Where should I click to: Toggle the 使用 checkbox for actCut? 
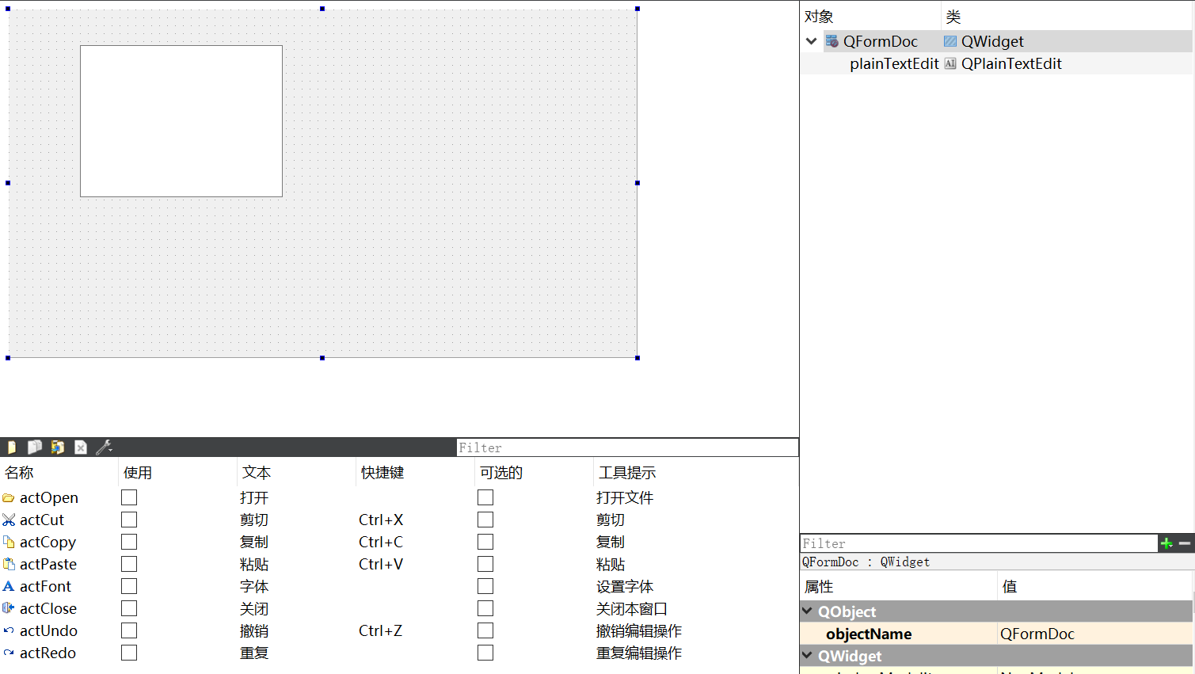[x=129, y=520]
